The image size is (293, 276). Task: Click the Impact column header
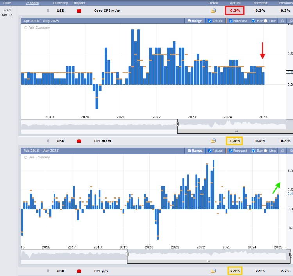pos(79,3)
